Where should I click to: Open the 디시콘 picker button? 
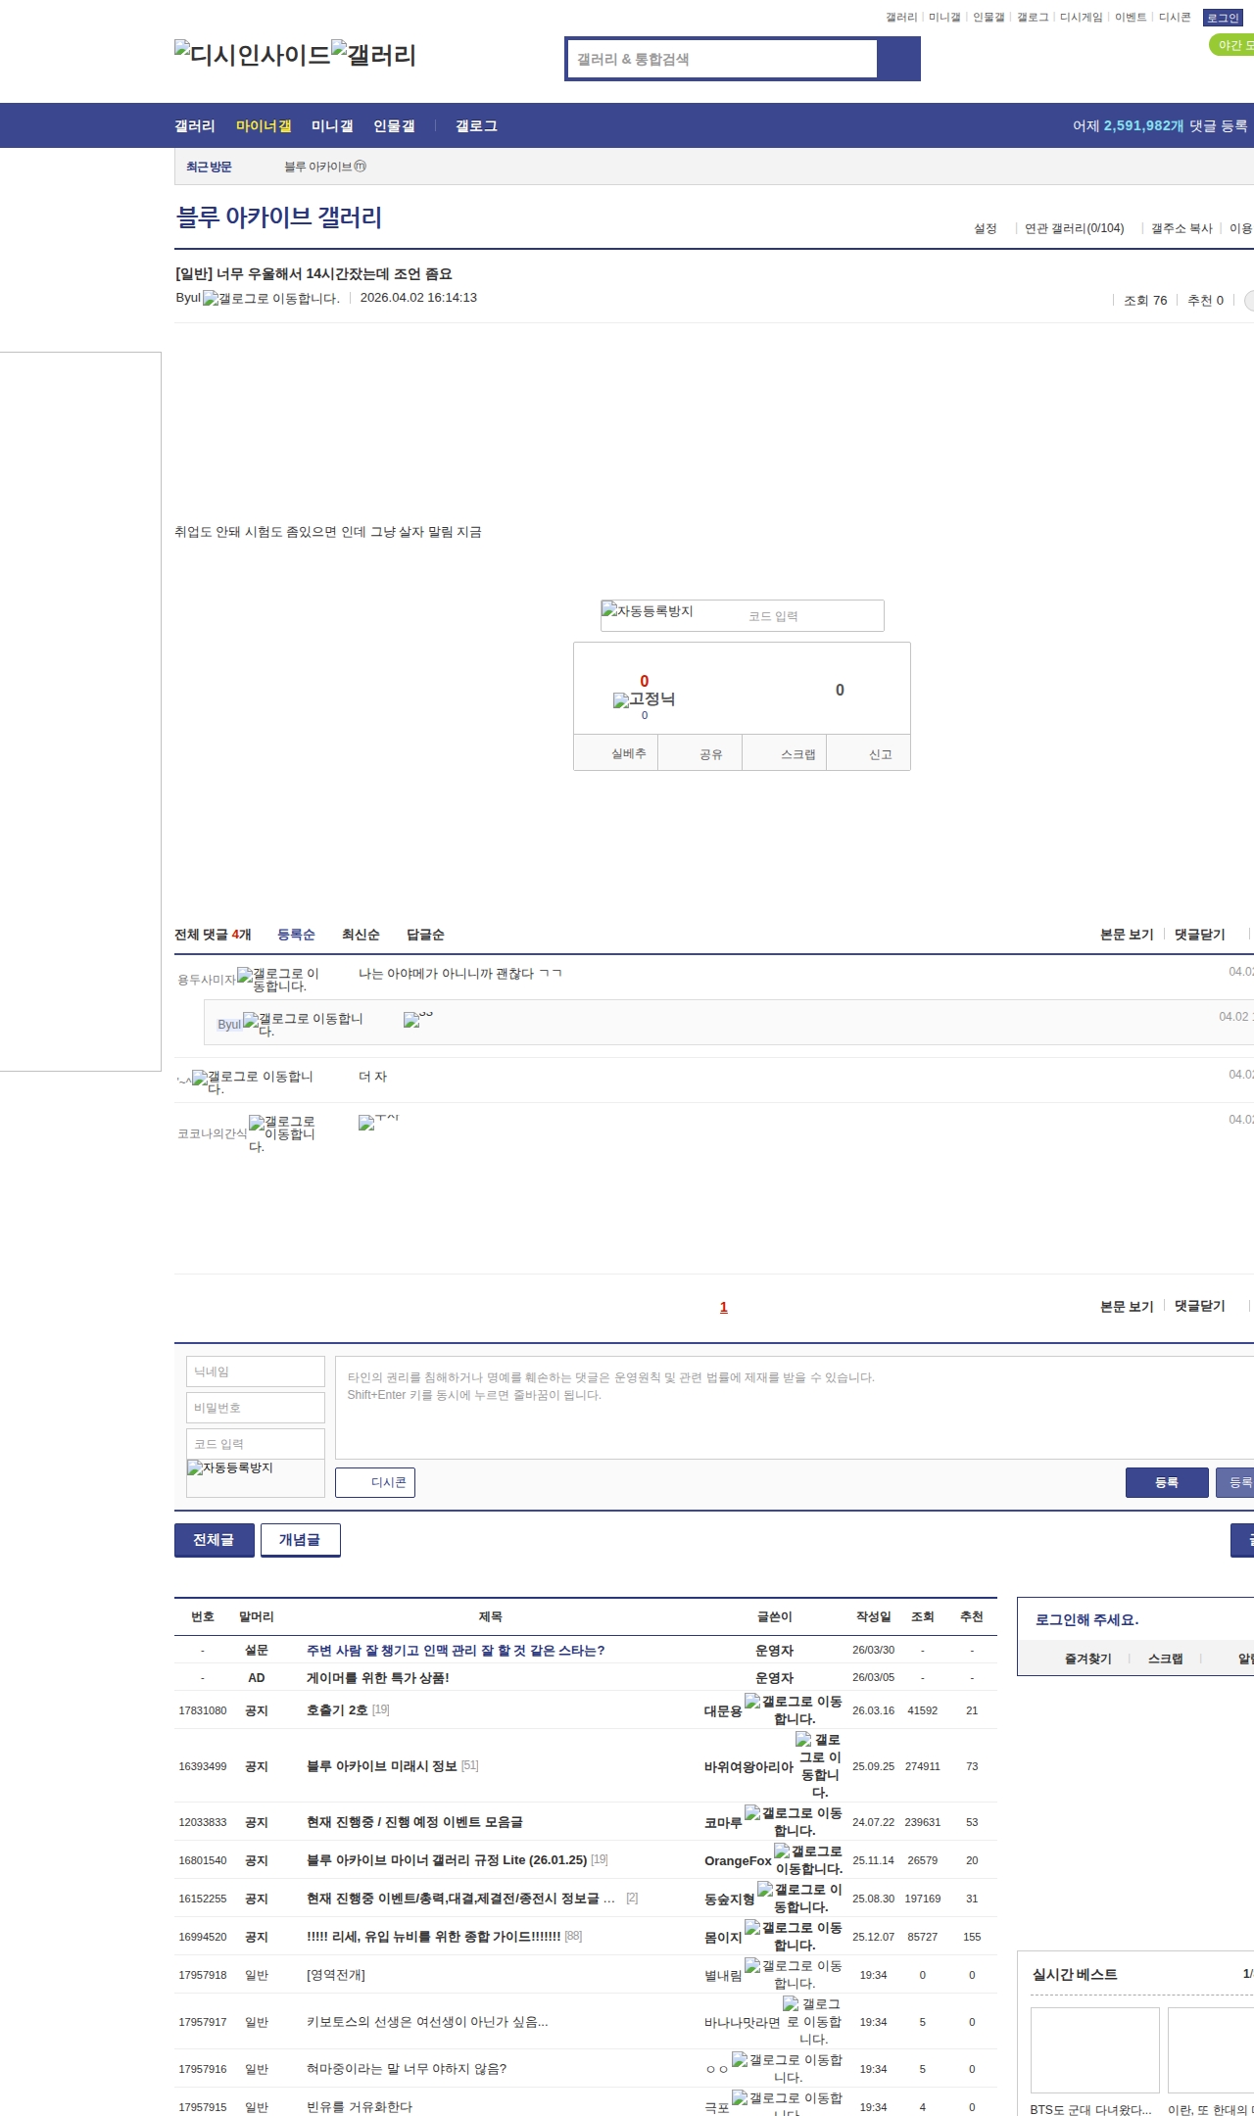tap(375, 1482)
